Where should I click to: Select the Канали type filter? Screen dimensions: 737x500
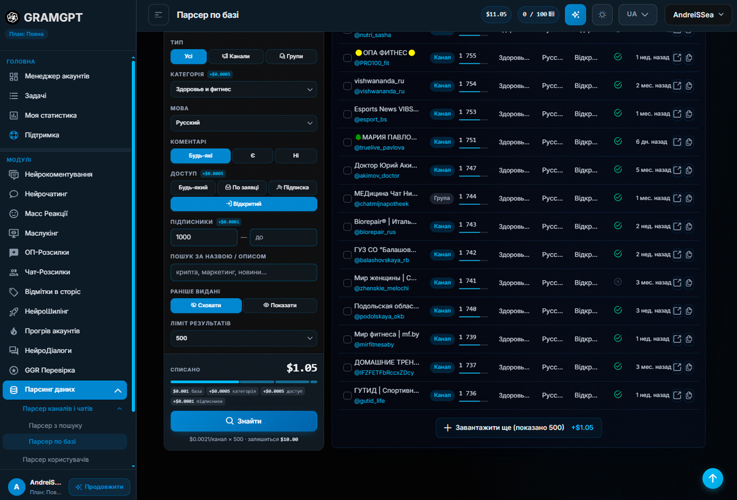tap(236, 56)
